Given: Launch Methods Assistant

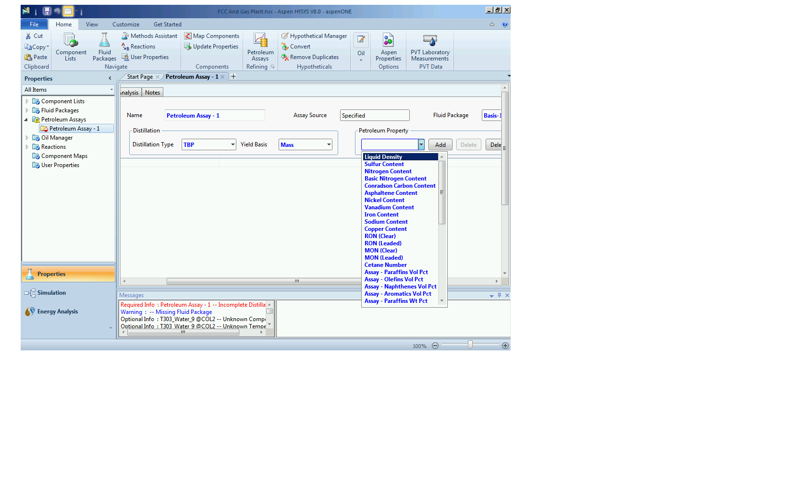Looking at the screenshot, I should pos(149,36).
